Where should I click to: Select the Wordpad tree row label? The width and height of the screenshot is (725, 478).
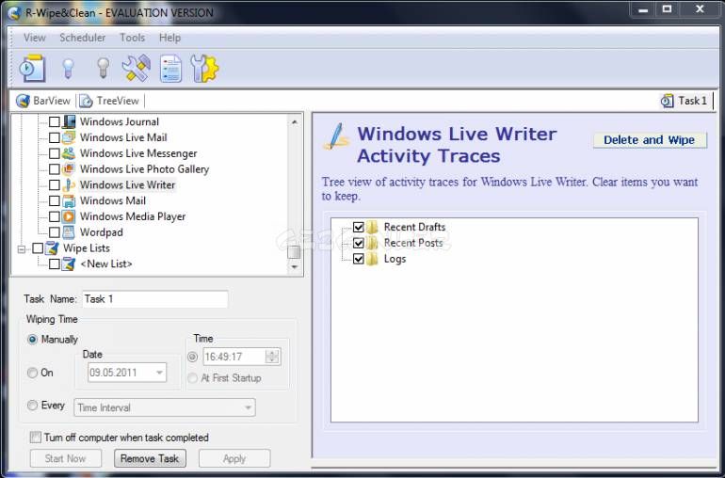coord(102,232)
